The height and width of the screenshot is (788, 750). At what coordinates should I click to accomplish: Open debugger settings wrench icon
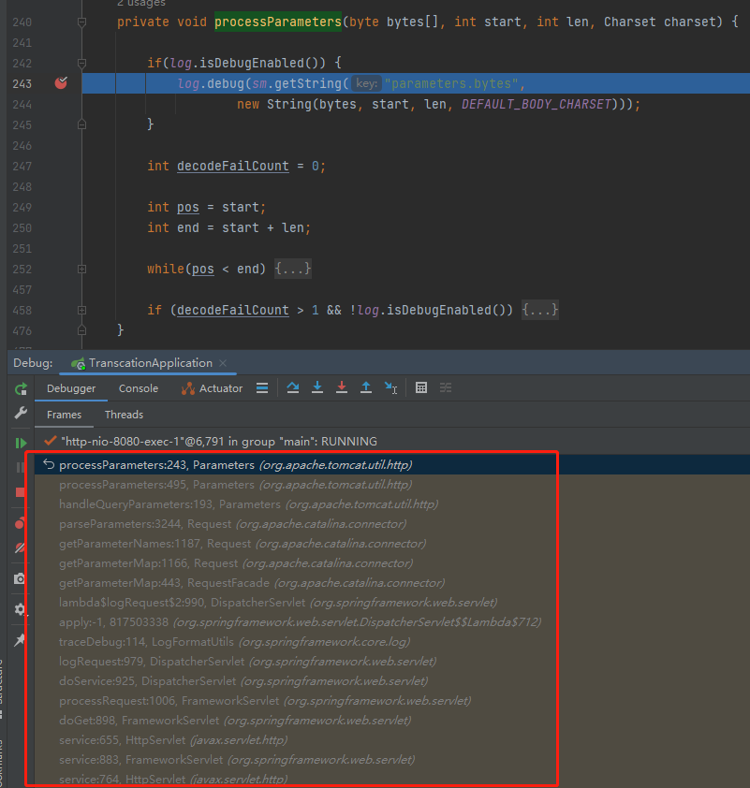coord(21,413)
